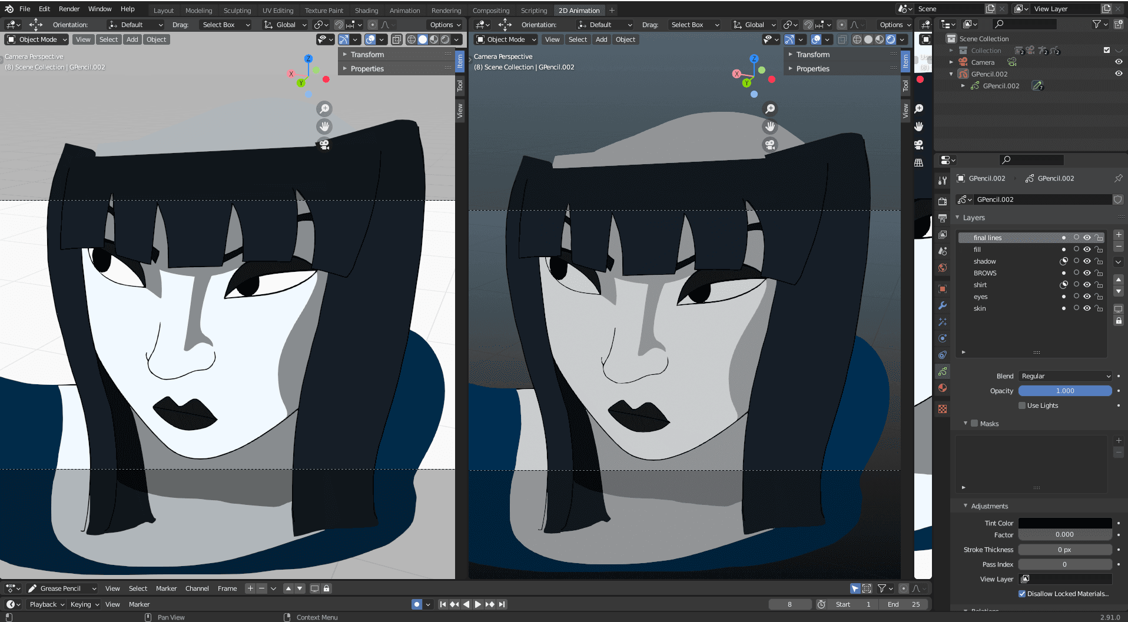
Task: Open the Material properties tab icon
Action: click(x=943, y=388)
